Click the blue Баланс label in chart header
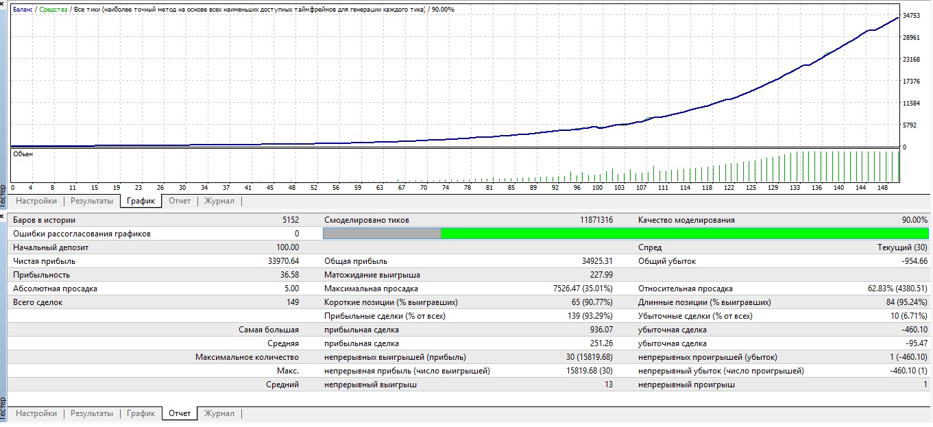933x427 pixels. (23, 10)
